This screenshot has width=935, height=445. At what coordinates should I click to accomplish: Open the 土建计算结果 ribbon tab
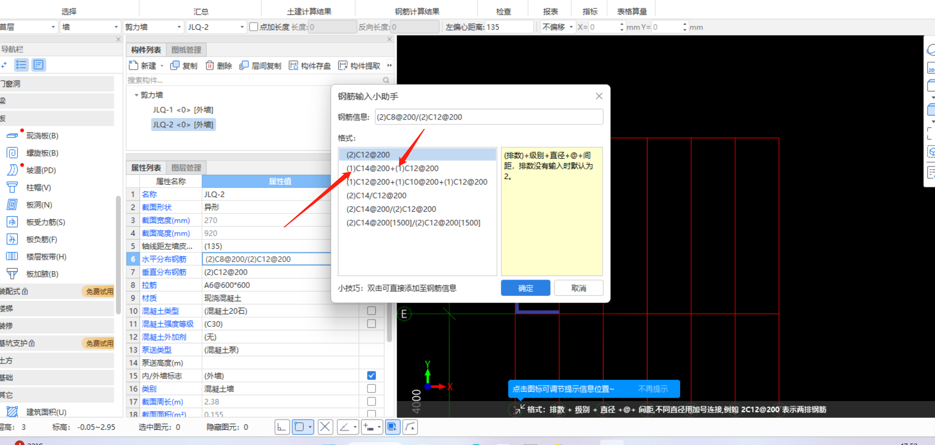[309, 11]
